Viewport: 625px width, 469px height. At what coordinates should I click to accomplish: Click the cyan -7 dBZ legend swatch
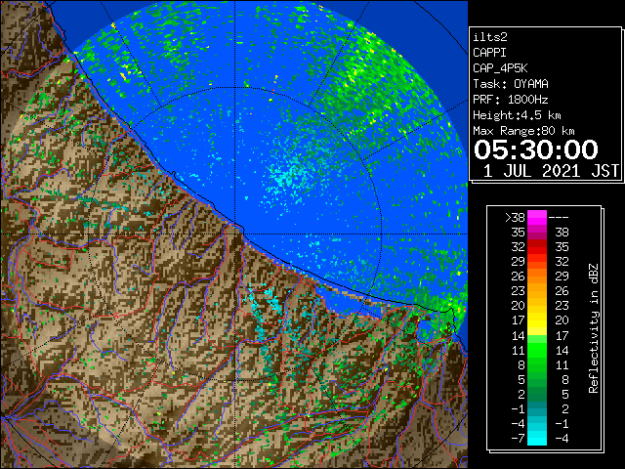coord(537,438)
